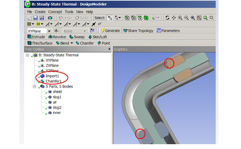Open the Concept menu
Viewport: 241px width, 149px height.
55,12
